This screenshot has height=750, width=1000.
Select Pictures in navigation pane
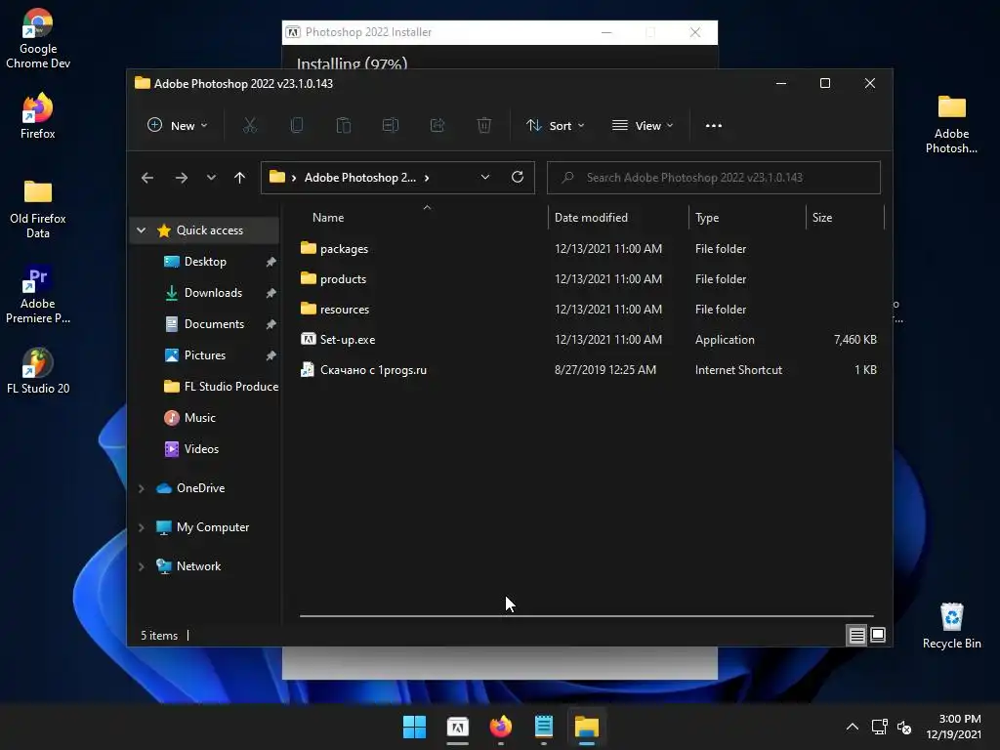point(205,355)
